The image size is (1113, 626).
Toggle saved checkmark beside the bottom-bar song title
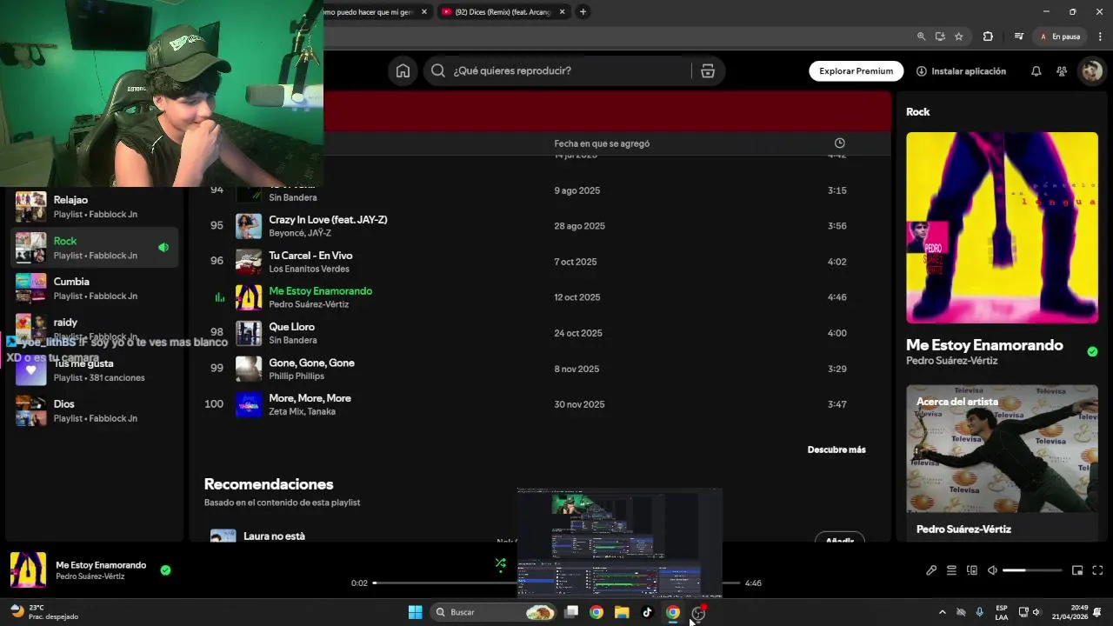pyautogui.click(x=165, y=570)
